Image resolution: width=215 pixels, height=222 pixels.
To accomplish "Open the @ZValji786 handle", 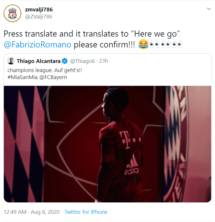I will (x=39, y=17).
